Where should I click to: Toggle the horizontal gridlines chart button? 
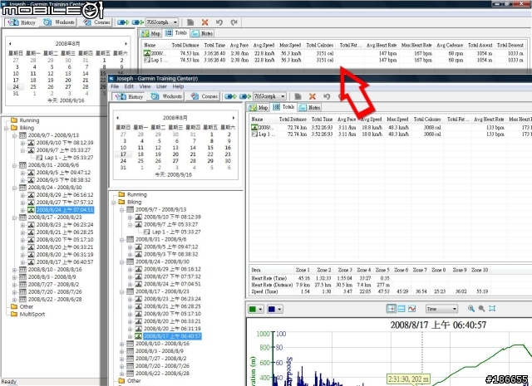pyautogui.click(x=401, y=309)
